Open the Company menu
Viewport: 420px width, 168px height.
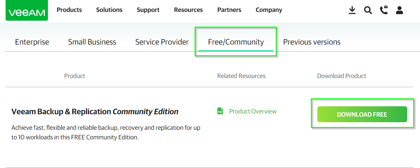(x=269, y=10)
